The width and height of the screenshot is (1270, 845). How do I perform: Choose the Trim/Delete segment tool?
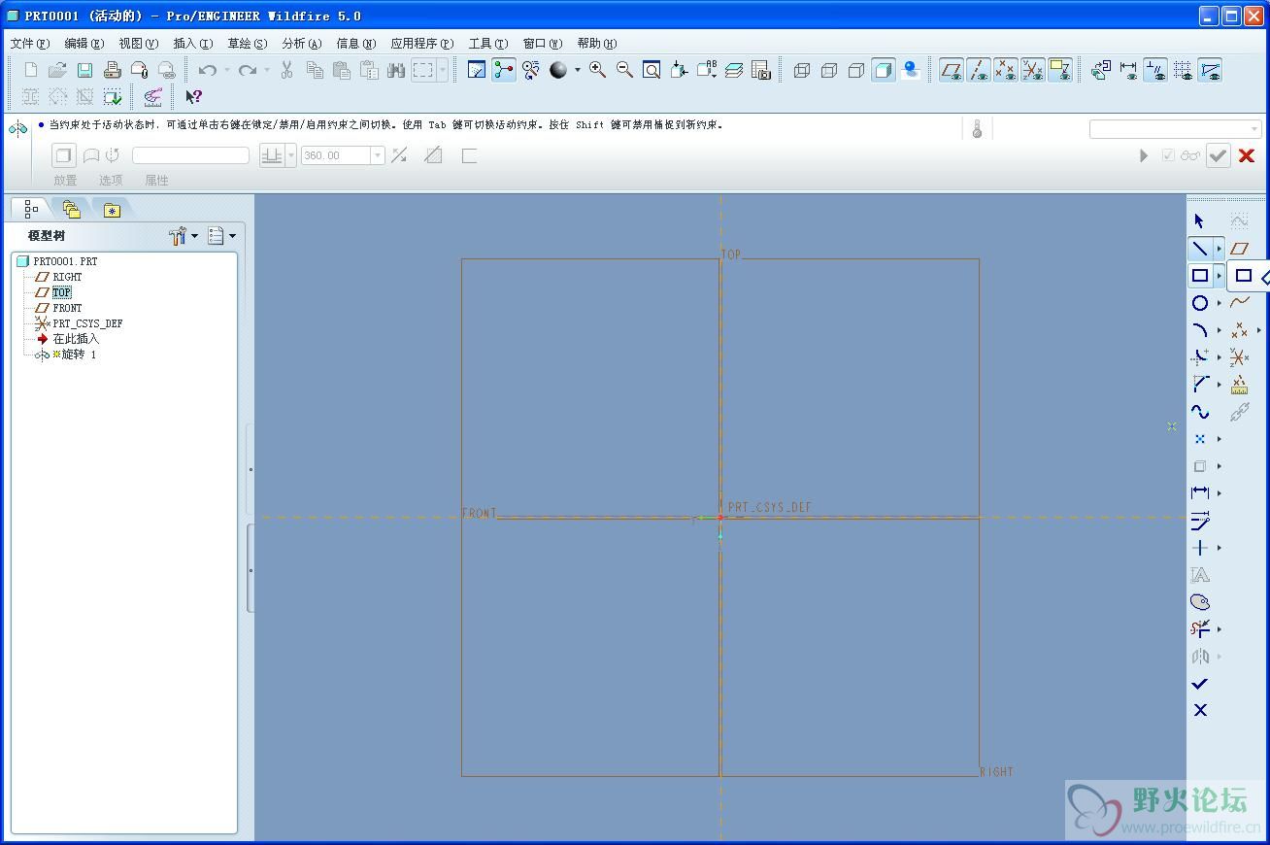point(1200,629)
